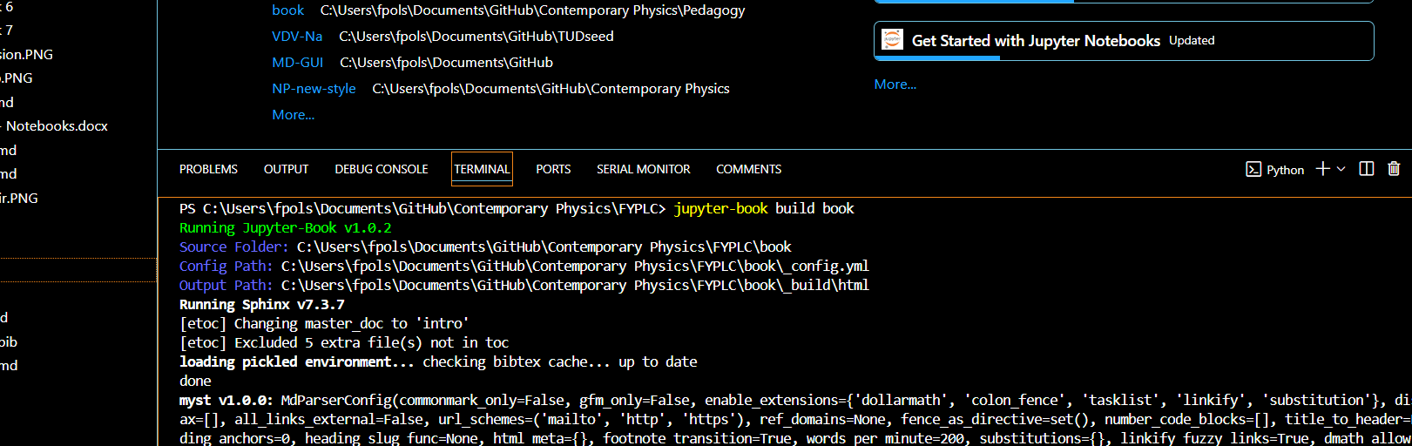Open the MD-GUI recent folder
The image size is (1412, 446).
tap(297, 63)
